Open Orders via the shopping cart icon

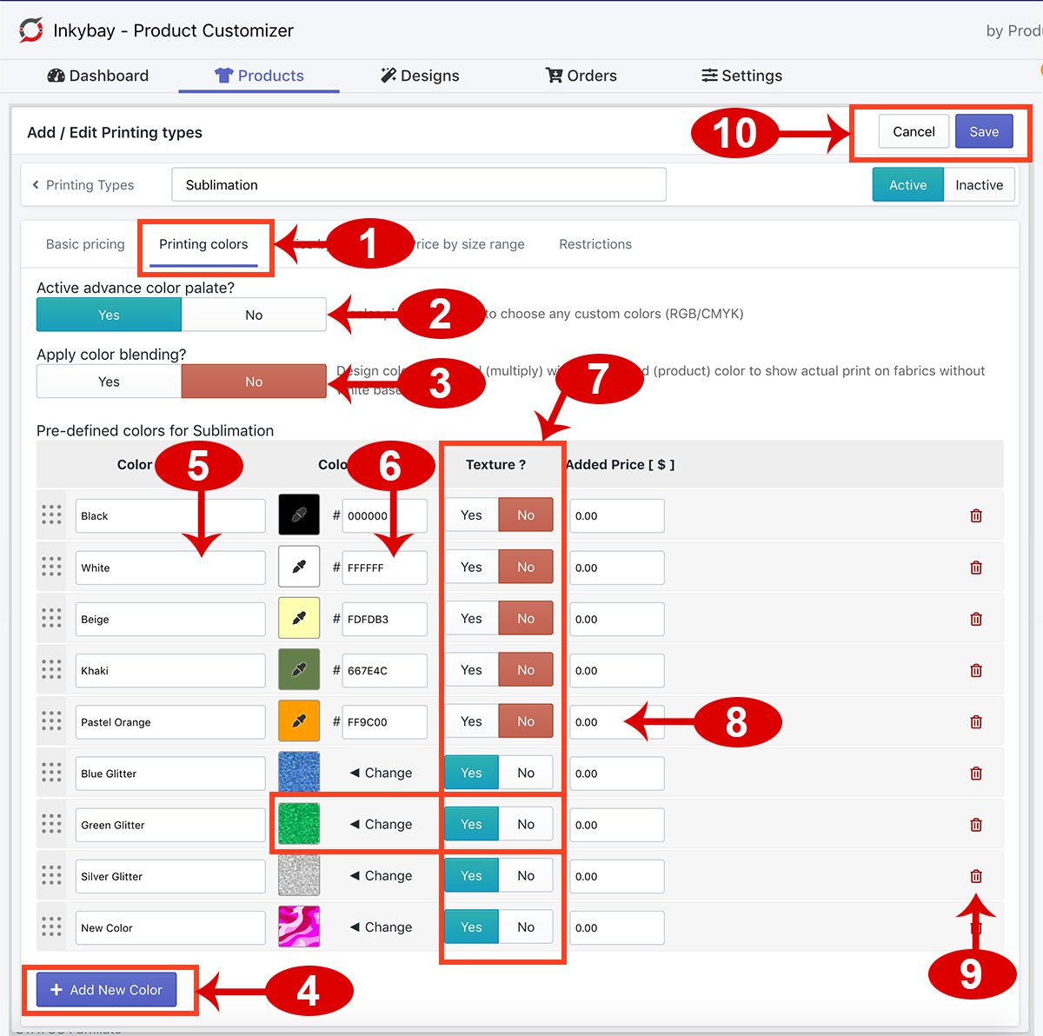pos(554,76)
